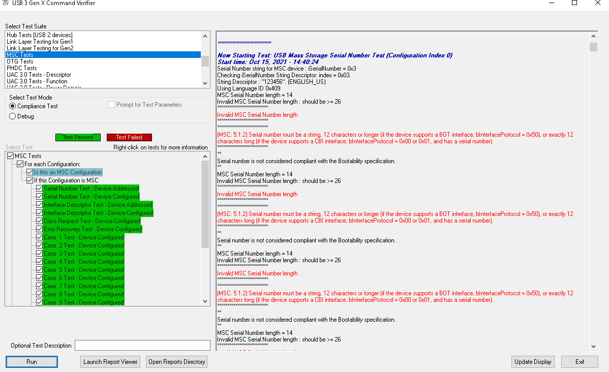The height and width of the screenshot is (372, 609).
Task: Choose Debug mode radio button
Action: [x=12, y=116]
